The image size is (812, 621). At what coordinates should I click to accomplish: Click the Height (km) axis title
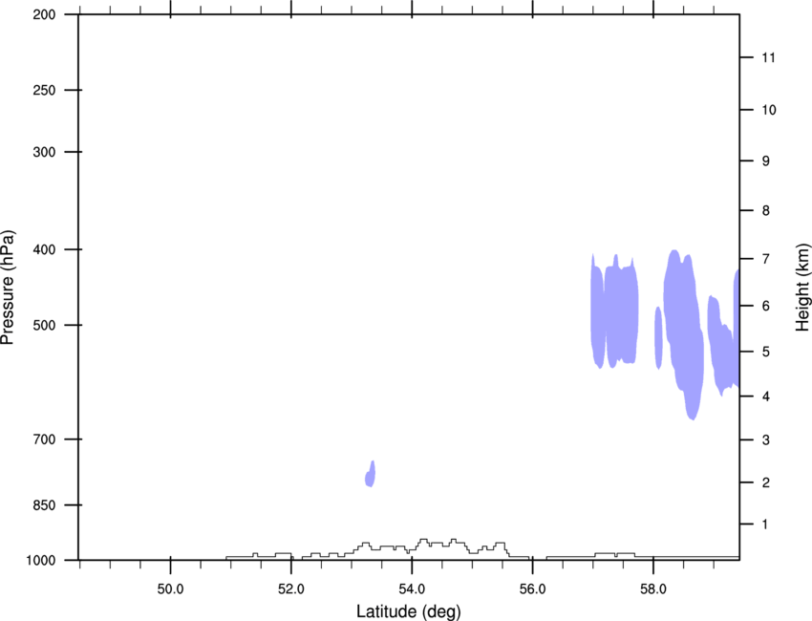point(802,288)
